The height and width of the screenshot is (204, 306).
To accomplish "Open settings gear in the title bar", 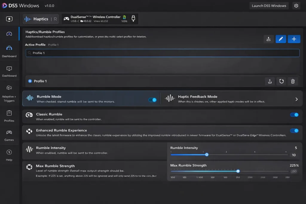I will click(x=296, y=6).
